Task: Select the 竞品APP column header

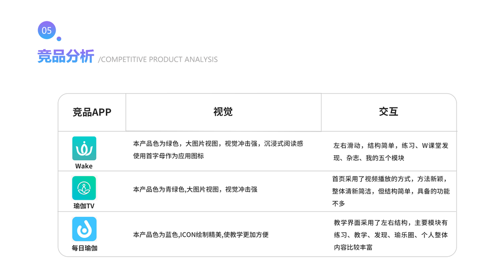Action: coord(92,112)
